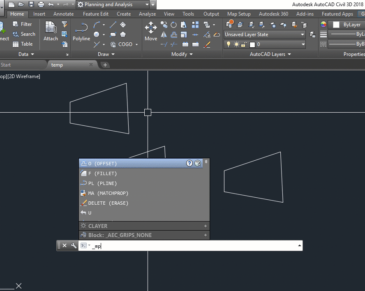Expand the current layer 0 dropdown
The image size is (365, 291).
coord(303,44)
